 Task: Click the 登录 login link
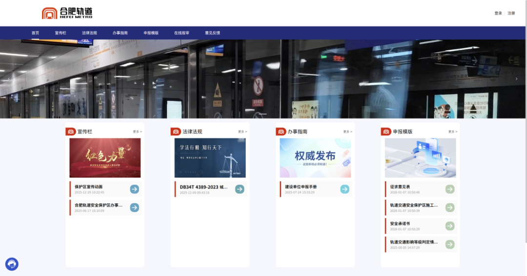pyautogui.click(x=498, y=13)
